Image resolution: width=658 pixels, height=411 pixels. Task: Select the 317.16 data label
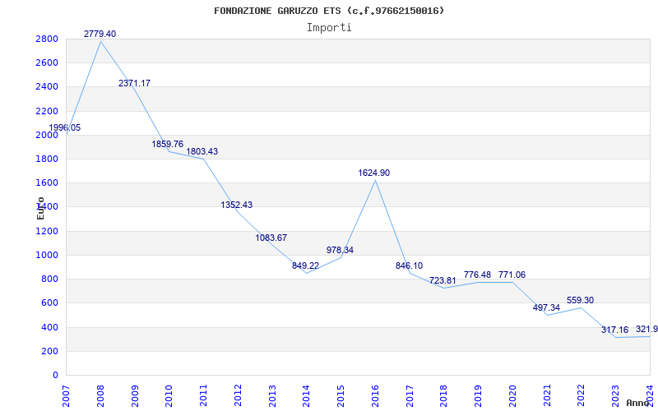tap(614, 330)
